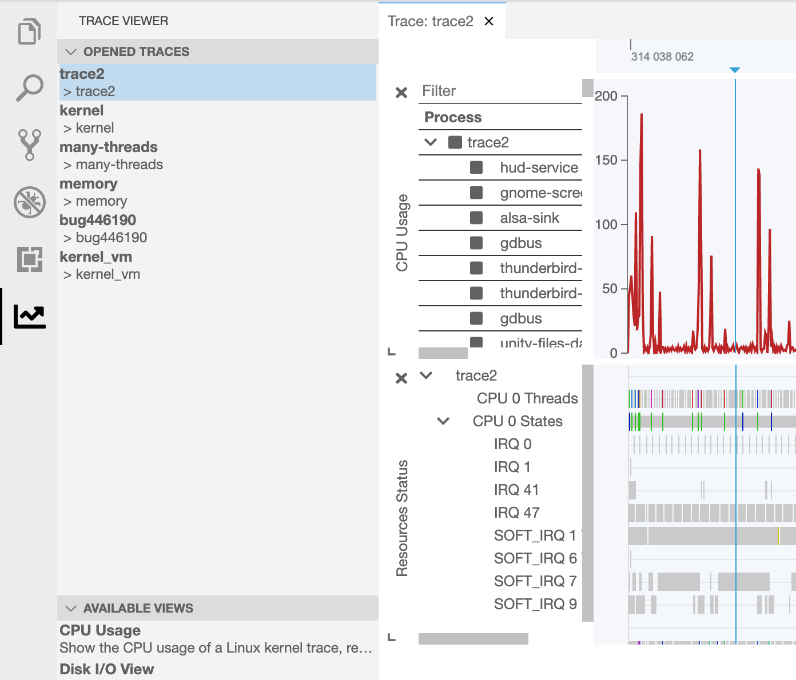Open the Explorer sidebar icon
The height and width of the screenshot is (680, 796).
tap(29, 32)
